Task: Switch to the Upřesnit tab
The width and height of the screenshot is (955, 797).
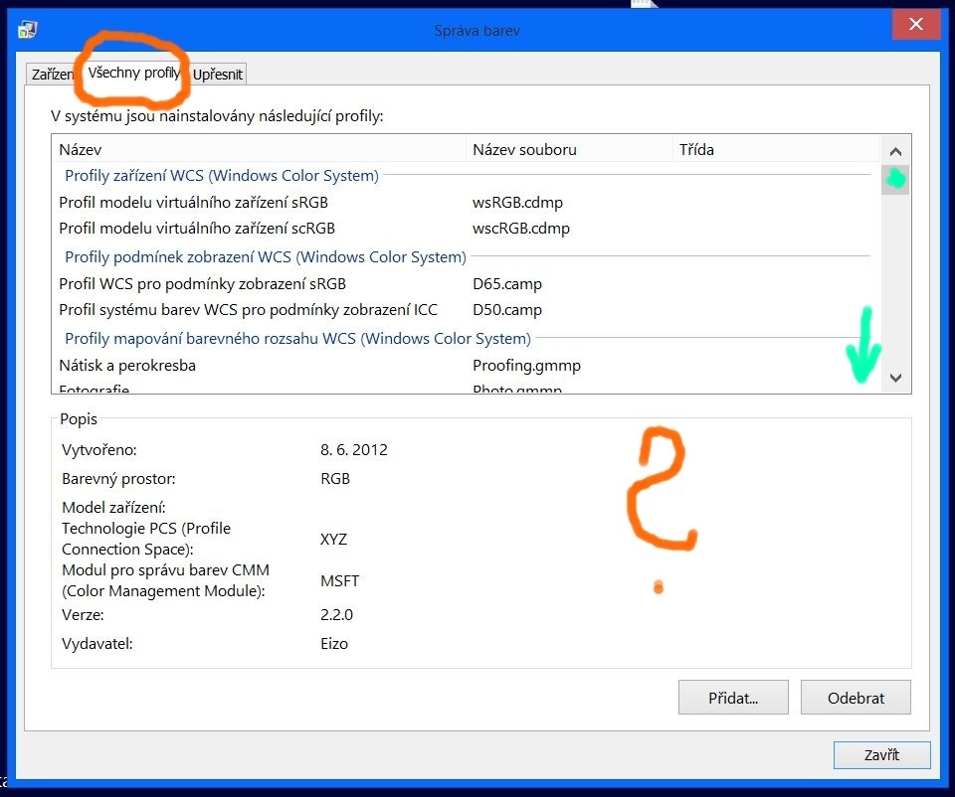Action: (217, 75)
